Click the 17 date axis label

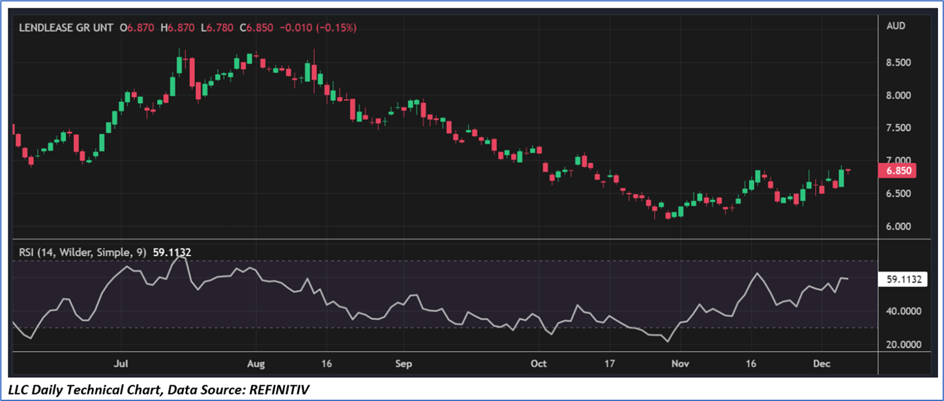point(609,363)
